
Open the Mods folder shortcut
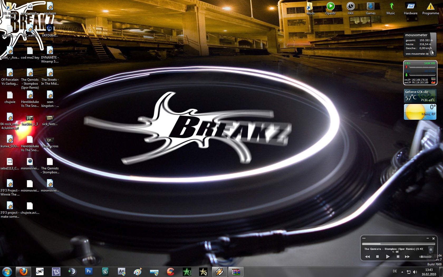click(310, 8)
